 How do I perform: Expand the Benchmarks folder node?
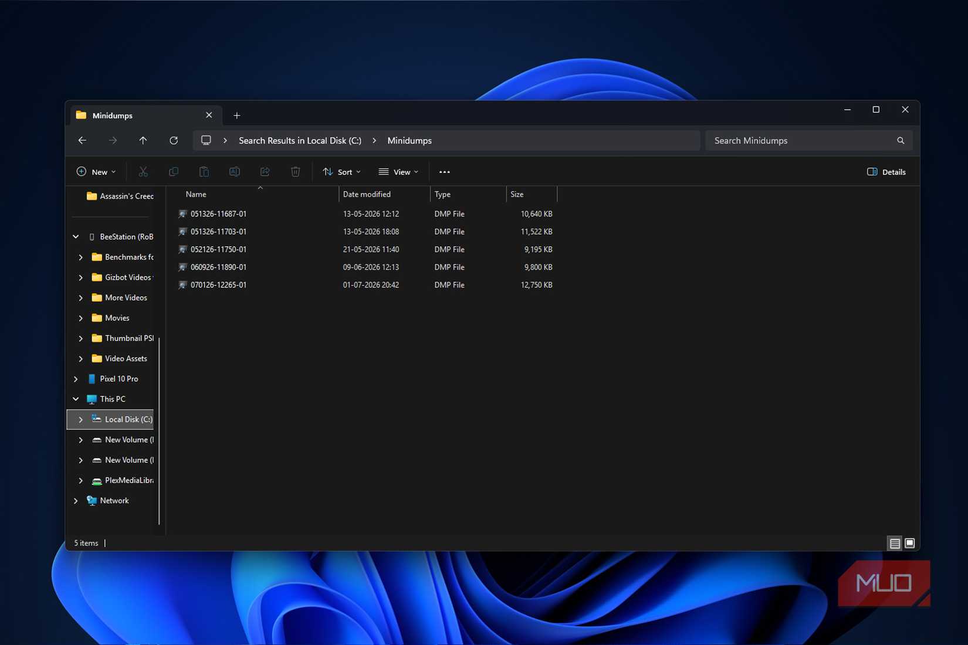[x=81, y=257]
